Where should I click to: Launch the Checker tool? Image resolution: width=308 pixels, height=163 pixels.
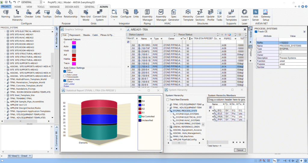[29, 14]
